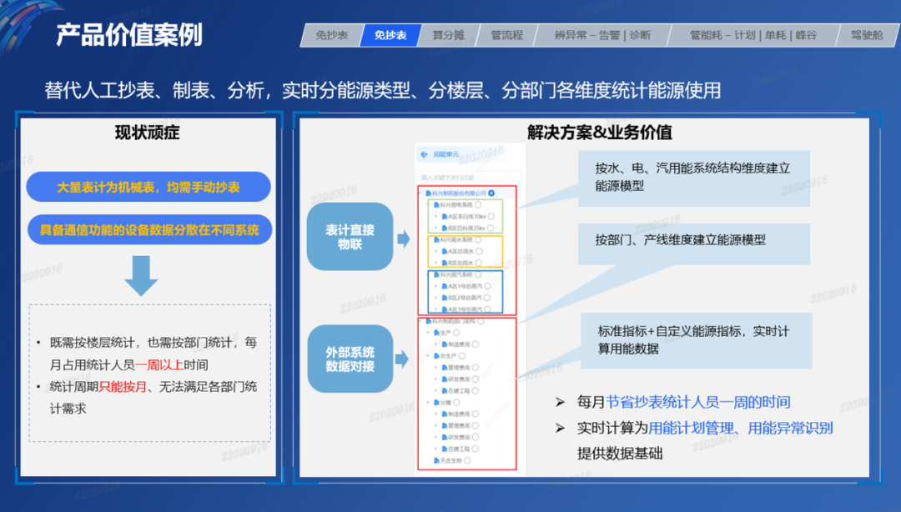901x512 pixels.
Task: Expand the B区2号总蒸汽 node
Action: 436,298
